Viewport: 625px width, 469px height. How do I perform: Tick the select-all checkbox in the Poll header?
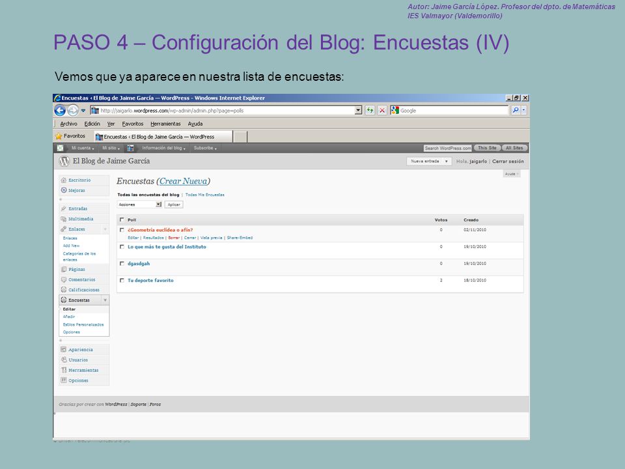(x=122, y=220)
